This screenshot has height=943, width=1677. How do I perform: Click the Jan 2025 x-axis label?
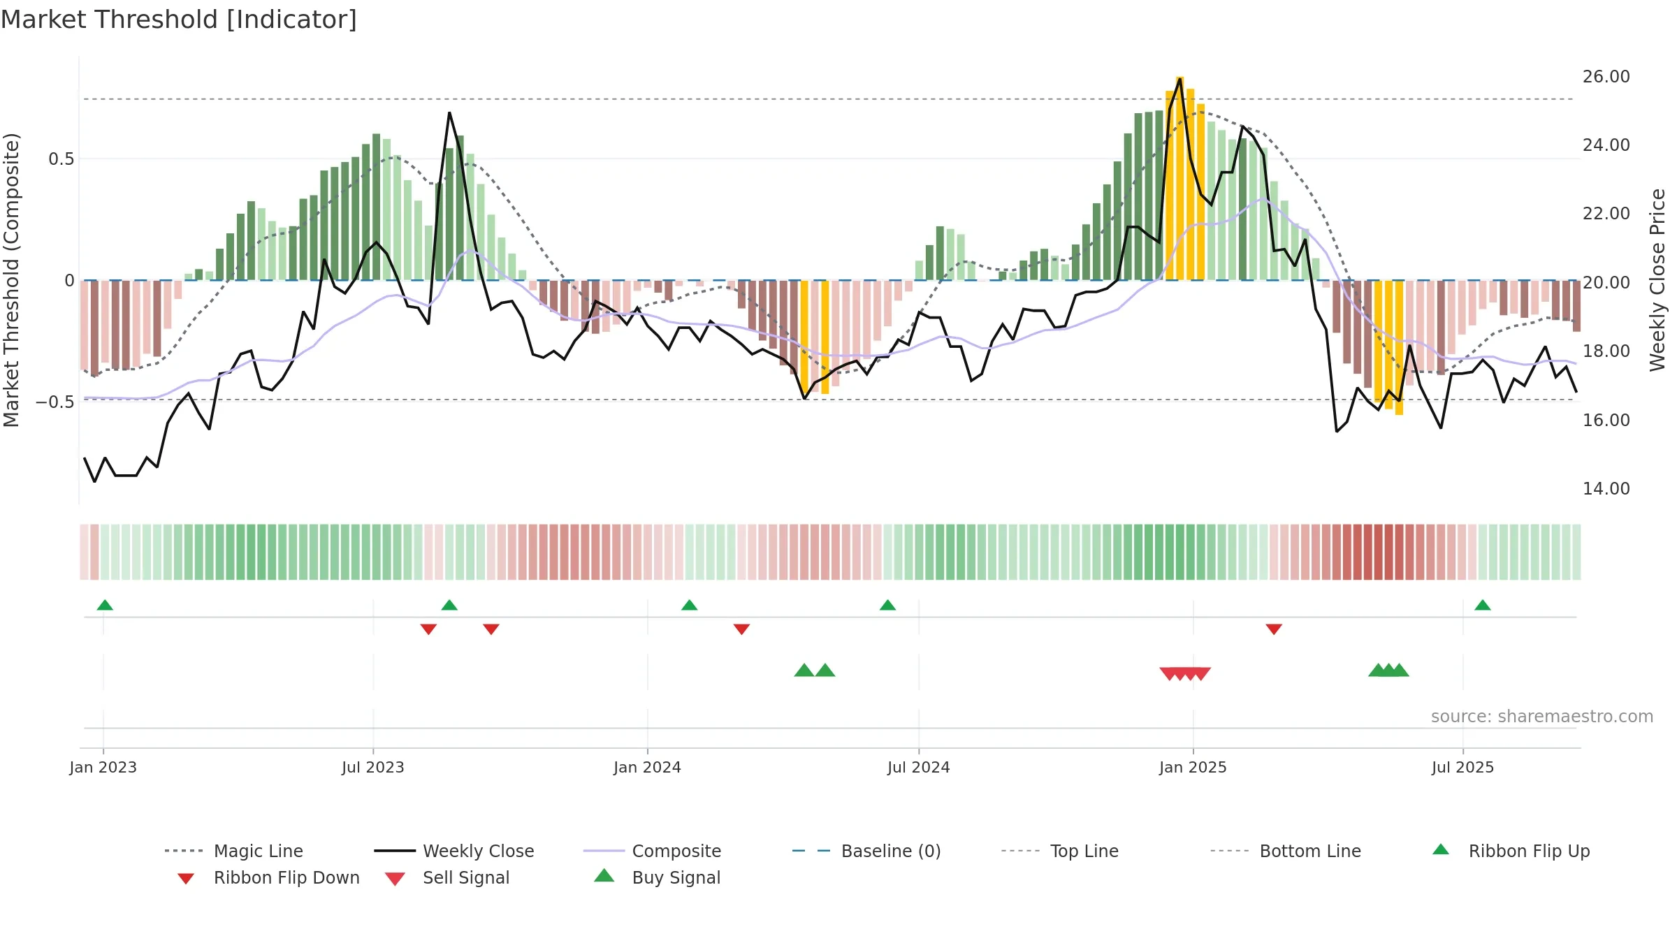(1193, 767)
